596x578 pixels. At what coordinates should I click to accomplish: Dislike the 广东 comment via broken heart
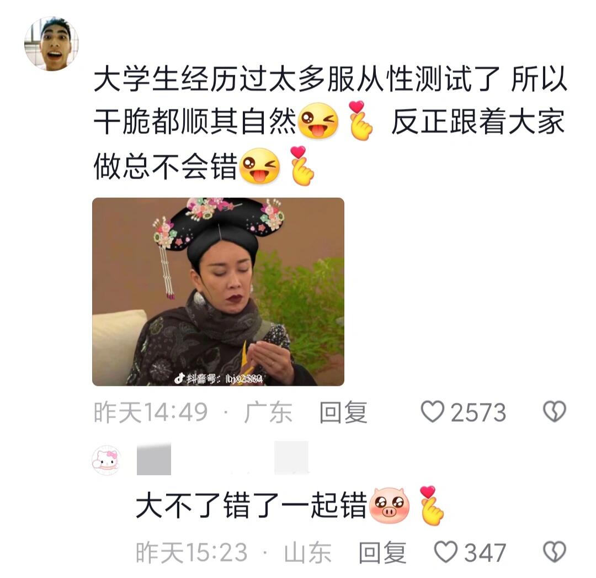pyautogui.click(x=555, y=412)
